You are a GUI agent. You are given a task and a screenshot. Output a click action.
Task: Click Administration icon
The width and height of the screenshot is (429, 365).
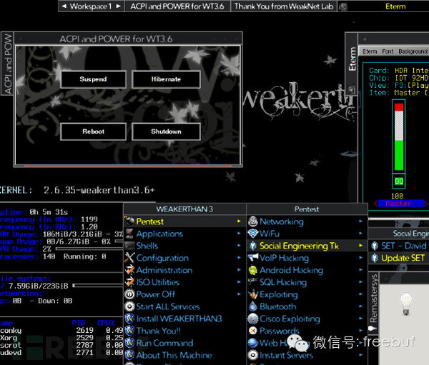tap(129, 270)
